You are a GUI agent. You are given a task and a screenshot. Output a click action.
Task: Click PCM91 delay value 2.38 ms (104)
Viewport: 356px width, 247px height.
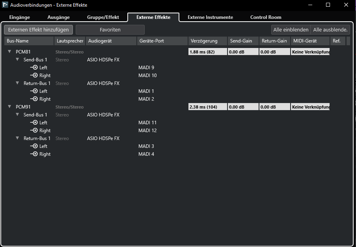(x=207, y=107)
